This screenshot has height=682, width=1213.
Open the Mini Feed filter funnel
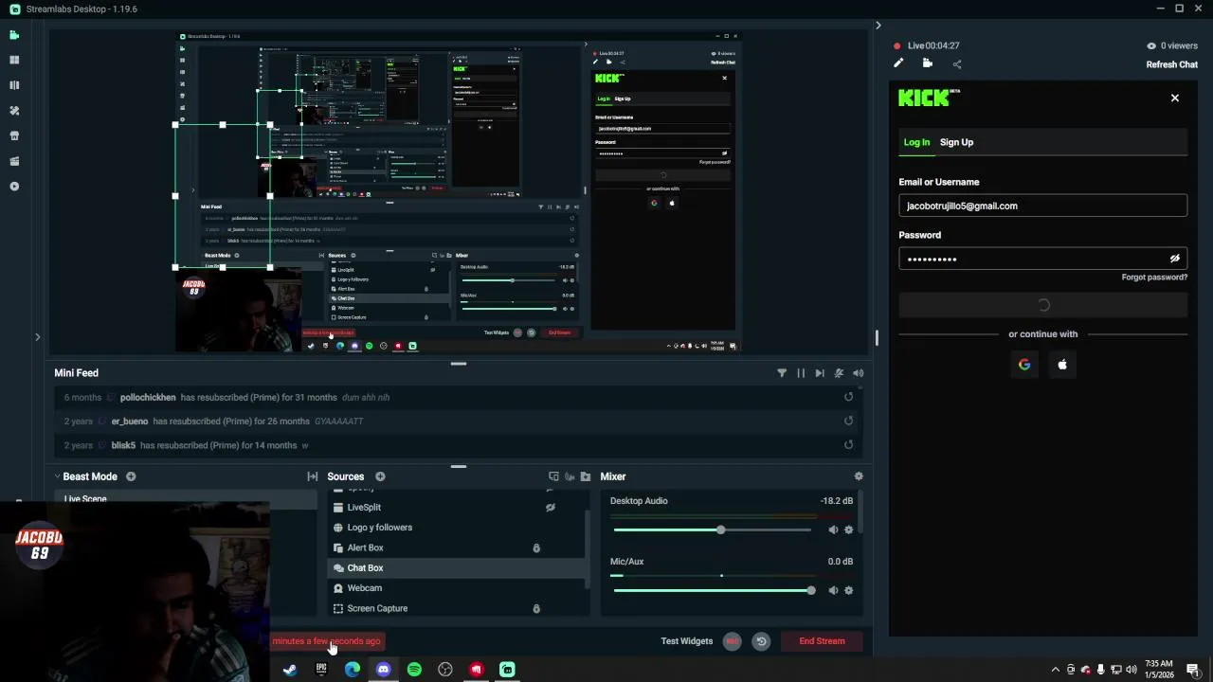[x=782, y=373]
